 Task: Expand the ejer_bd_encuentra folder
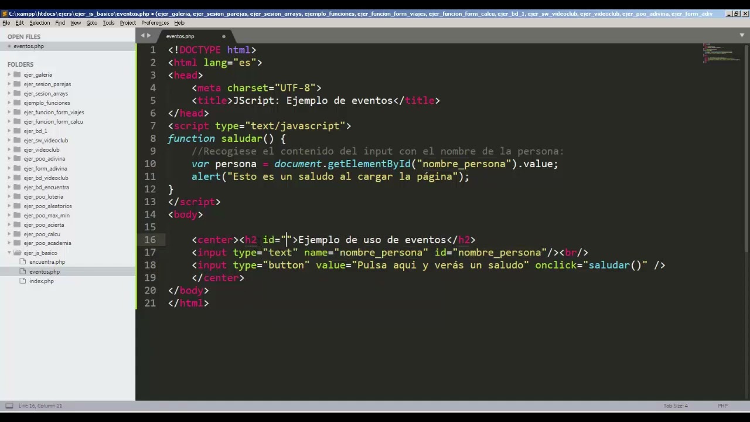(9, 188)
